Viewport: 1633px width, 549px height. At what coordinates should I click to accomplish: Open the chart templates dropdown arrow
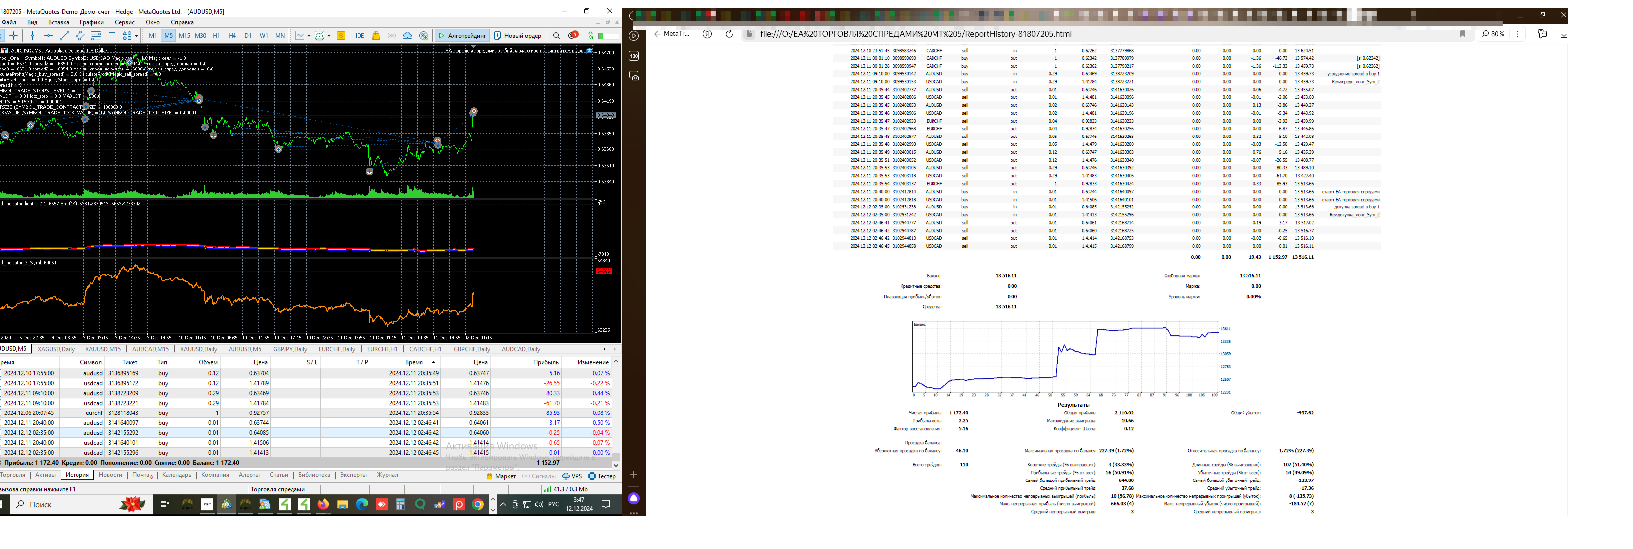(x=329, y=35)
